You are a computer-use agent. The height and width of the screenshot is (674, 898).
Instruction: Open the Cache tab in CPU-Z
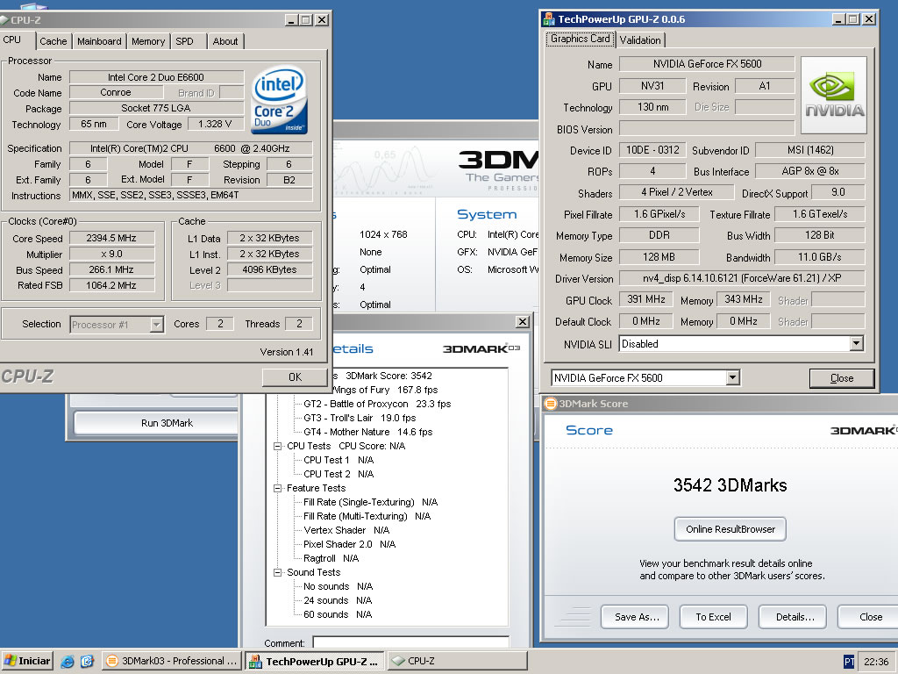tap(53, 41)
